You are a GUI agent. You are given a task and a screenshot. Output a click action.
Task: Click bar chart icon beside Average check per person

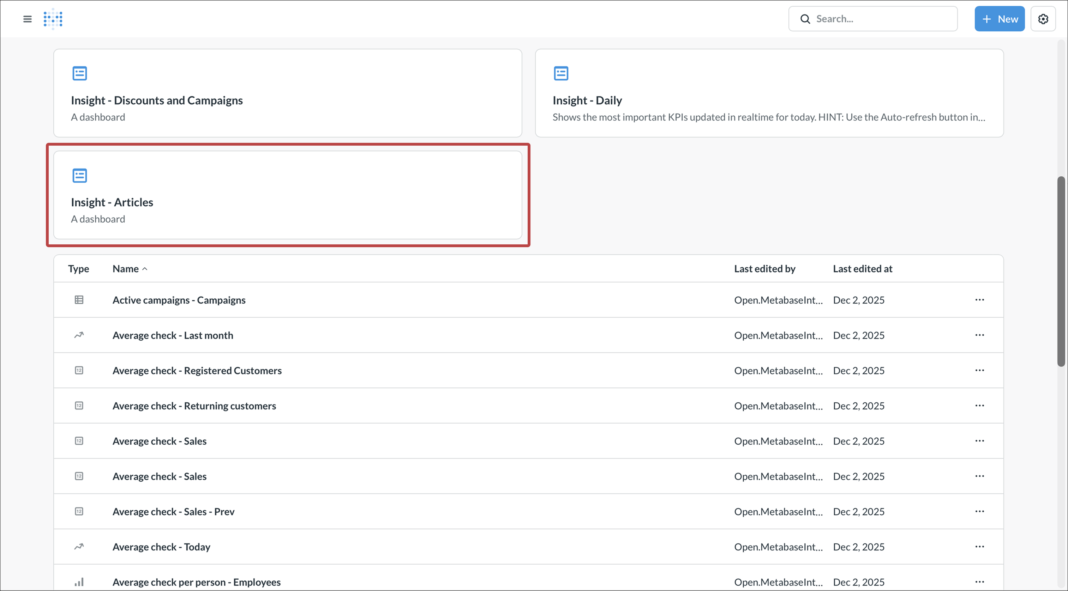click(x=79, y=582)
